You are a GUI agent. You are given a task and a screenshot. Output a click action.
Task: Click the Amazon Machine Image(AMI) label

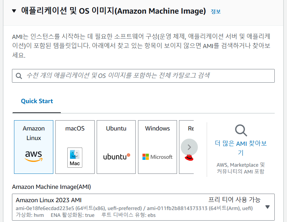click(52, 187)
